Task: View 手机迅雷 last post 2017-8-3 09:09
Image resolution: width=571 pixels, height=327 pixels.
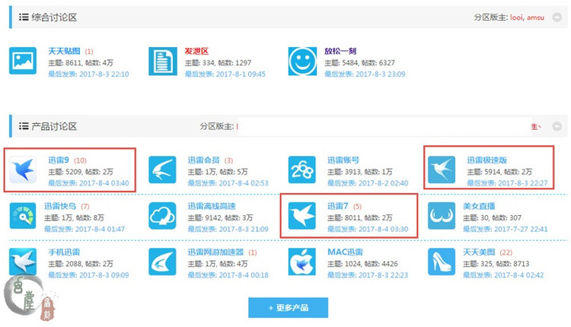Action: [x=88, y=275]
